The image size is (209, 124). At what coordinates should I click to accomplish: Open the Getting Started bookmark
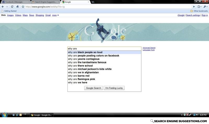9,11
